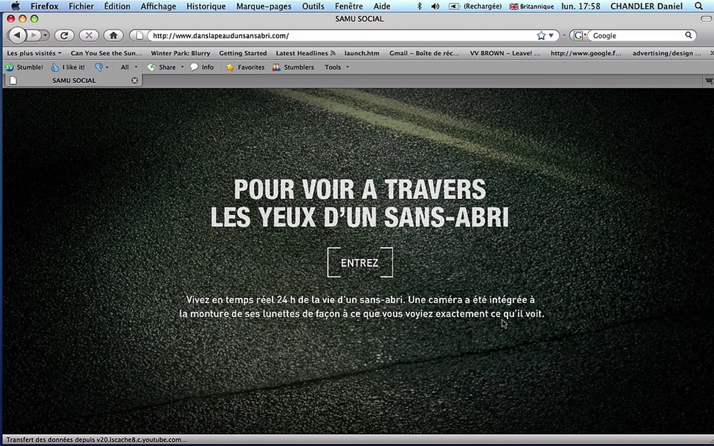Open StumbleUpon Favorites star
This screenshot has height=446, width=714.
pos(245,68)
